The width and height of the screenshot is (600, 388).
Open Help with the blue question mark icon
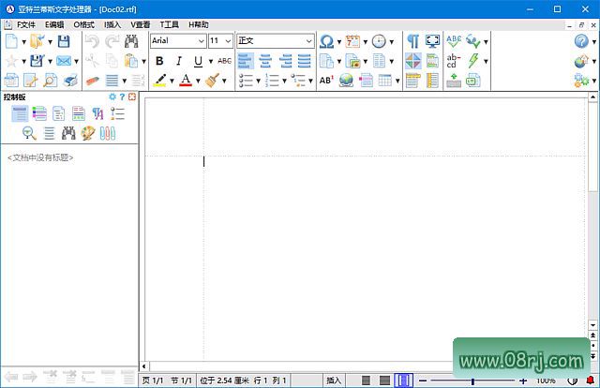click(581, 41)
